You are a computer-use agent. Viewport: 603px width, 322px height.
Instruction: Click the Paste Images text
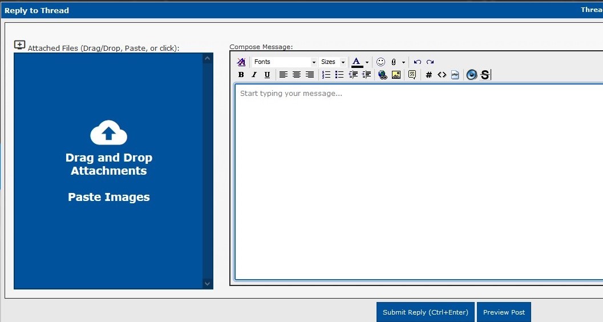click(x=109, y=197)
